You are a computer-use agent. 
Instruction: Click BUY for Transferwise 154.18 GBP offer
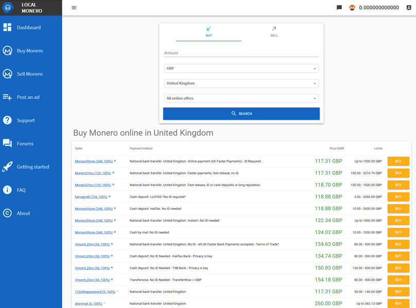click(x=398, y=280)
